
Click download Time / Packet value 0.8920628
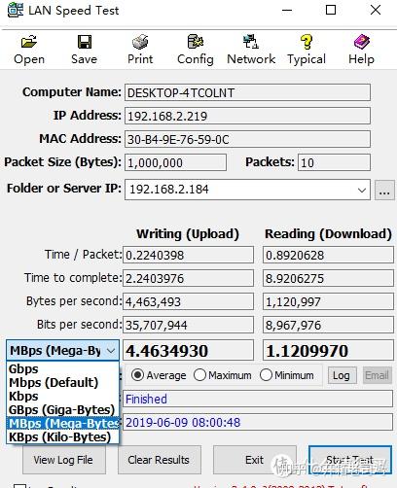pos(328,255)
